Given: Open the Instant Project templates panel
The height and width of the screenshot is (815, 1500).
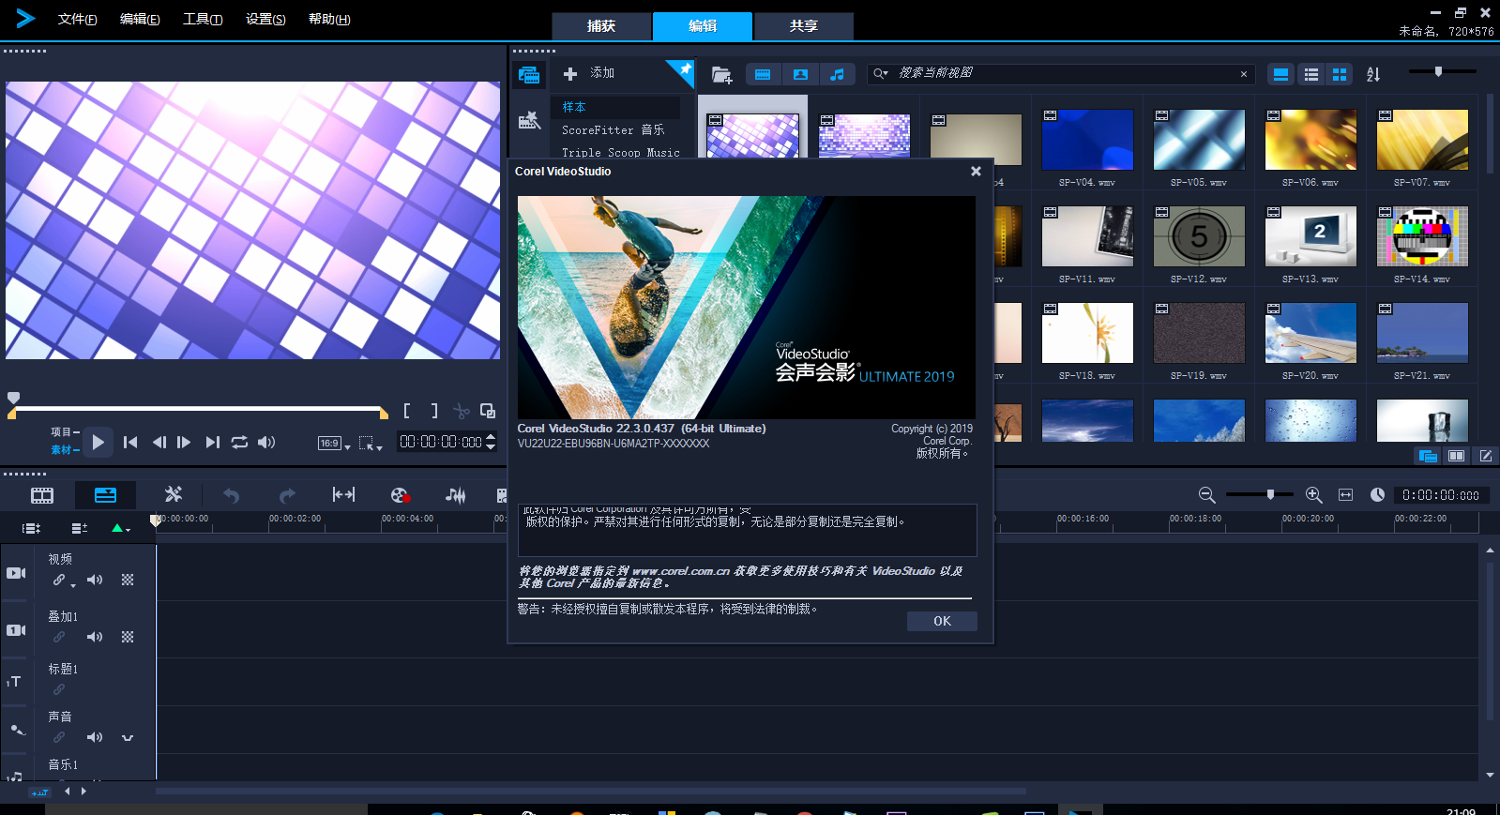Looking at the screenshot, I should pos(529,120).
